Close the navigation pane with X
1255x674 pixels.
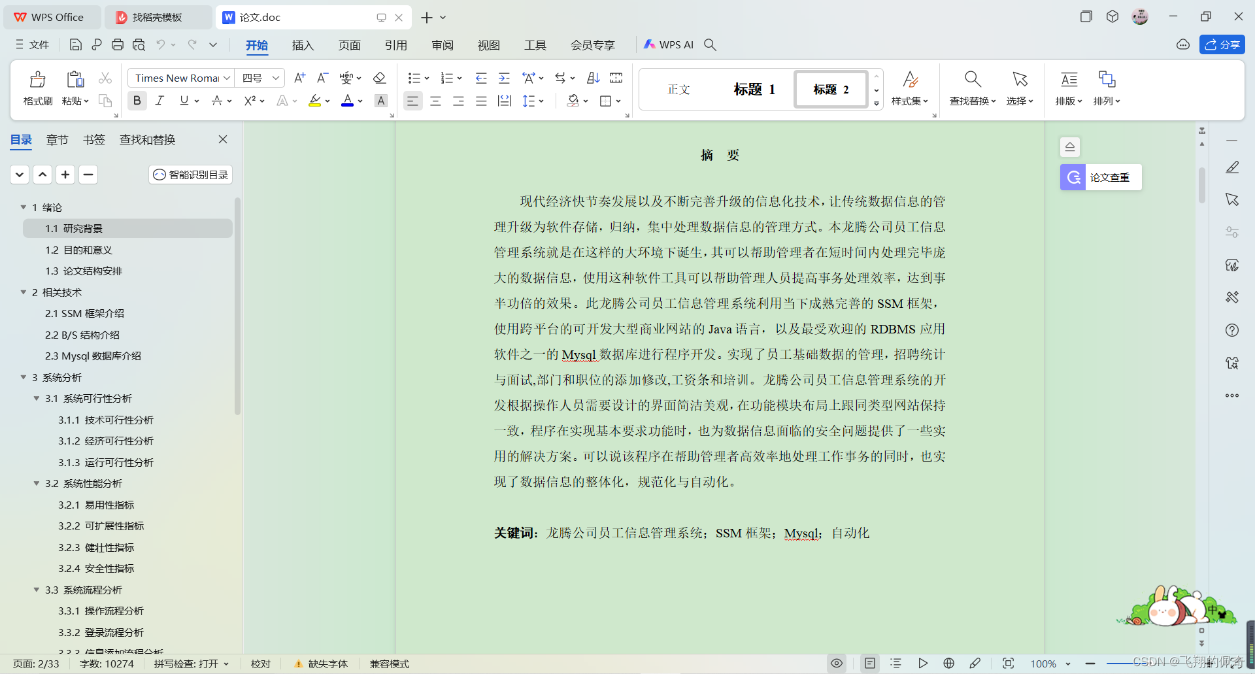223,139
